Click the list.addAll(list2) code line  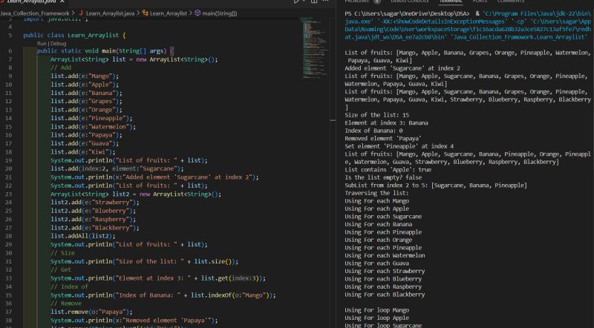click(x=83, y=236)
